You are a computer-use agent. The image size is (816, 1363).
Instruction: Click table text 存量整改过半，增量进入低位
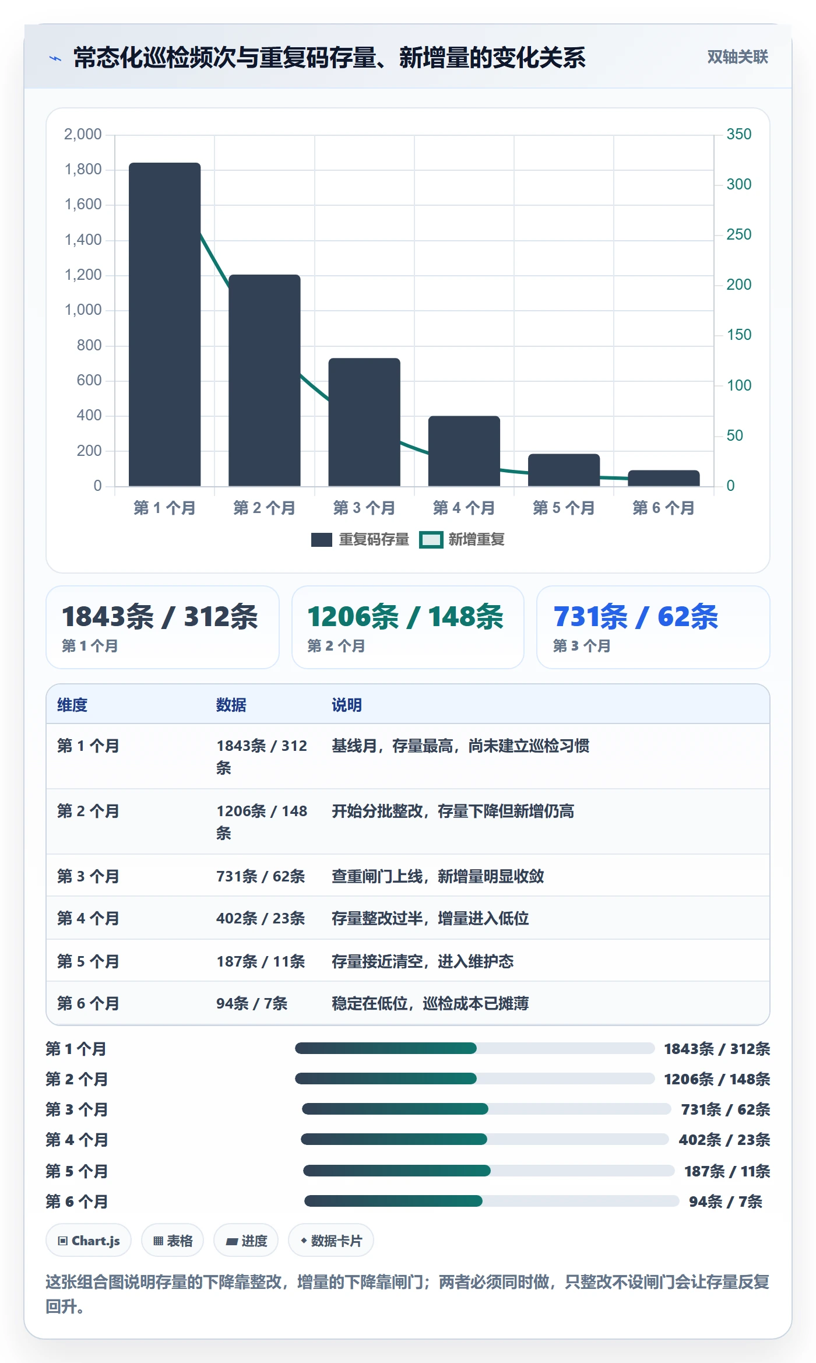(x=430, y=918)
